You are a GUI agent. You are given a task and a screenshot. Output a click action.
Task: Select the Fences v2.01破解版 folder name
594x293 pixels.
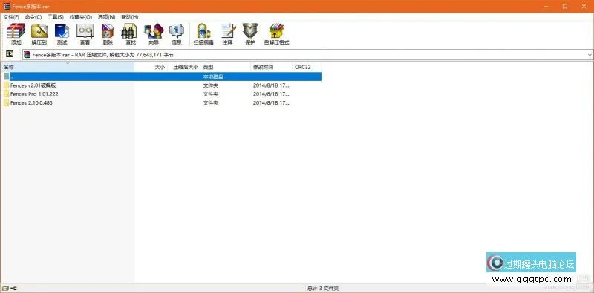coord(33,85)
